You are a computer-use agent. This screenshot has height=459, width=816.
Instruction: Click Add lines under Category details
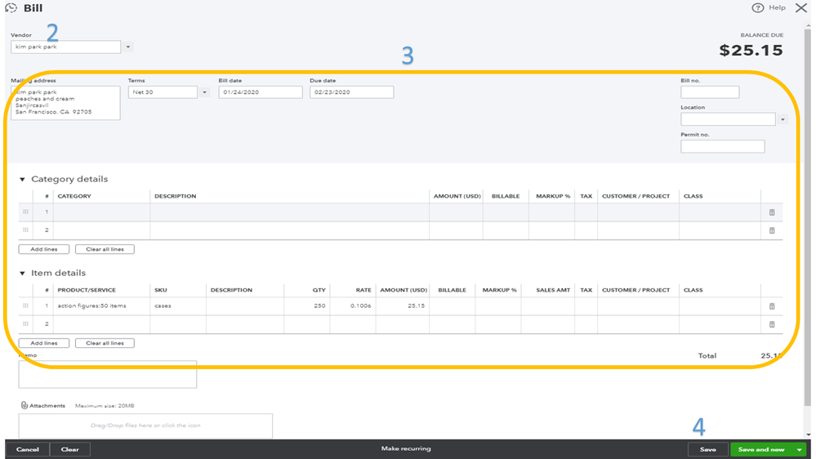[44, 249]
